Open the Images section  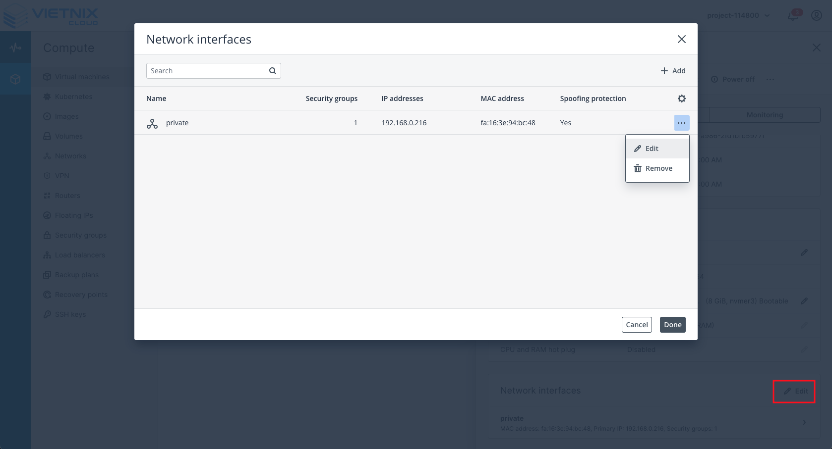tap(67, 116)
